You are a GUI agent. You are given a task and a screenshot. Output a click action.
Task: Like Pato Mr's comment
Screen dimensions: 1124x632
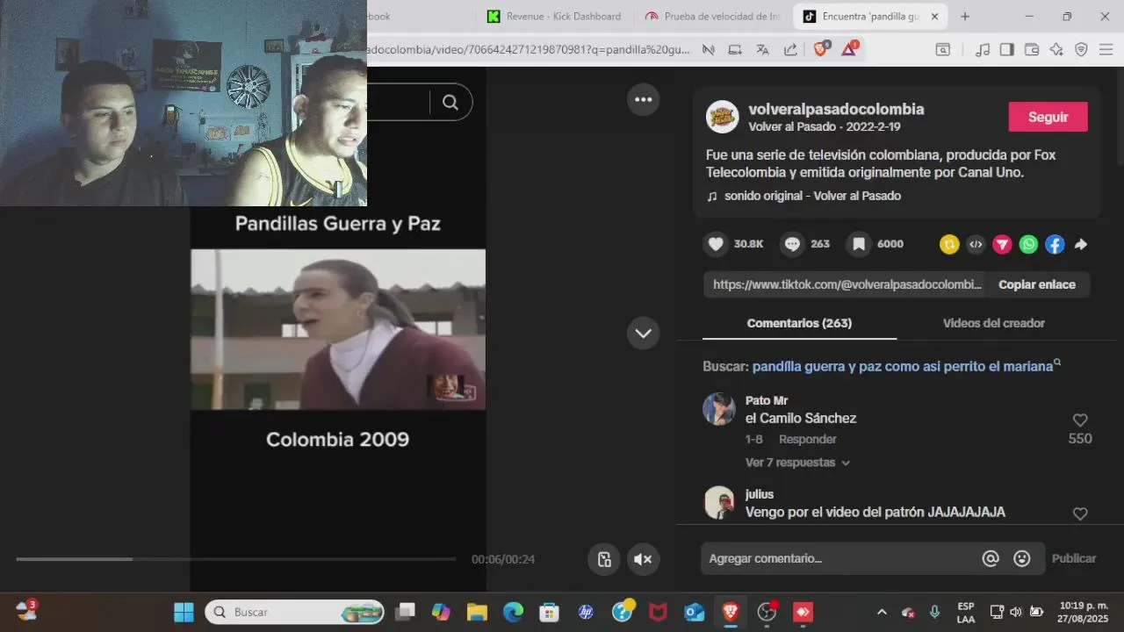pyautogui.click(x=1080, y=420)
